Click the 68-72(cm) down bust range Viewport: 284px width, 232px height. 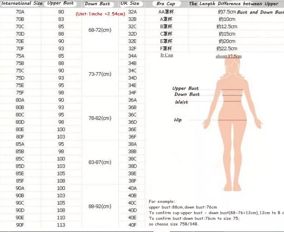pos(100,30)
